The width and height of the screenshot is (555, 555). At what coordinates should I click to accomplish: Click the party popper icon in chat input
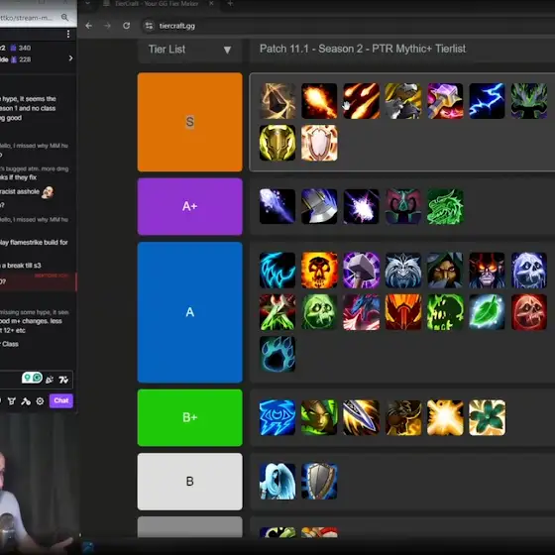click(50, 380)
